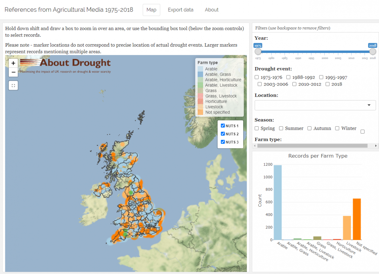Click the Location dropdown arrow

(x=369, y=105)
